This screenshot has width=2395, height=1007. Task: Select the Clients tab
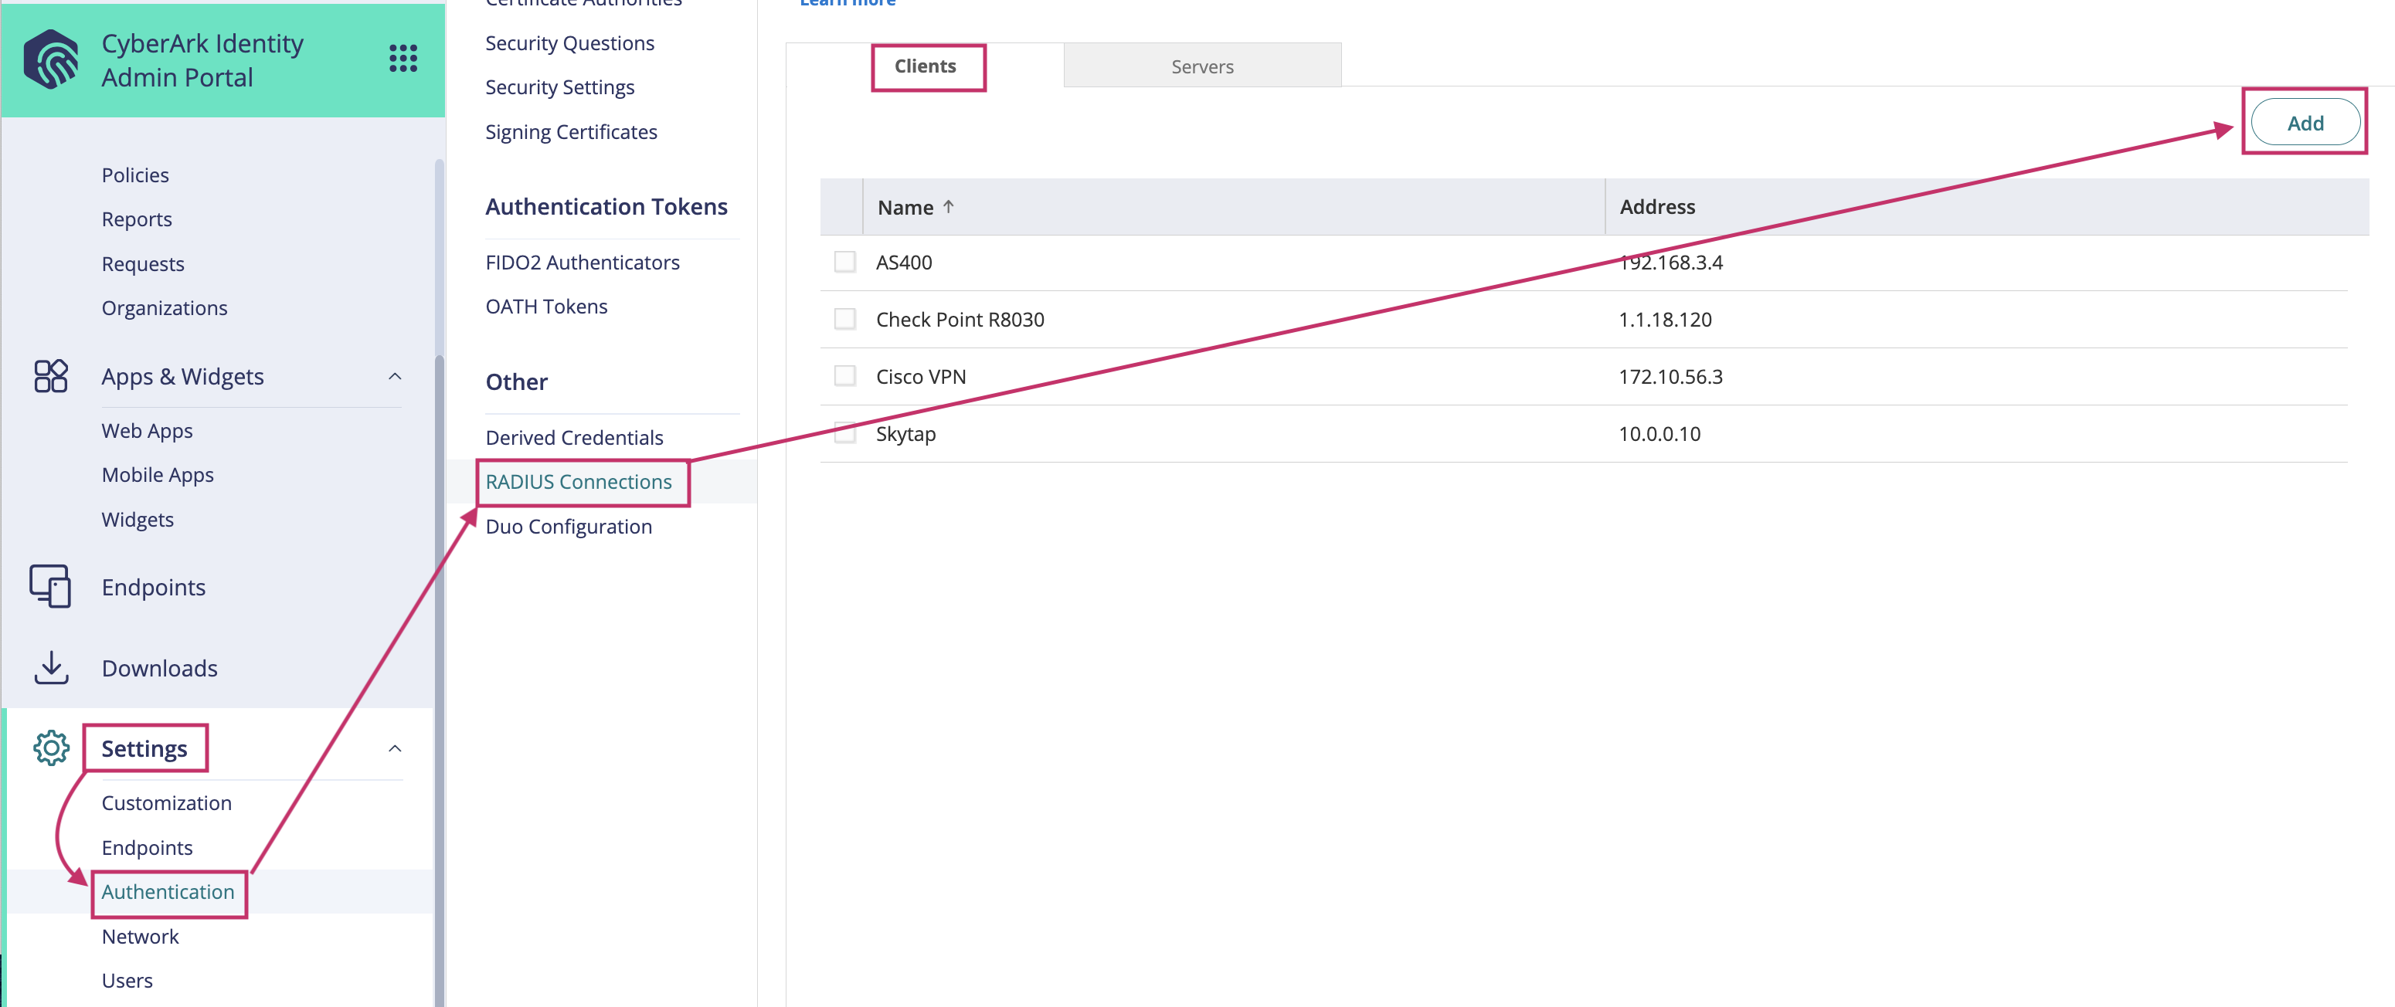[925, 66]
